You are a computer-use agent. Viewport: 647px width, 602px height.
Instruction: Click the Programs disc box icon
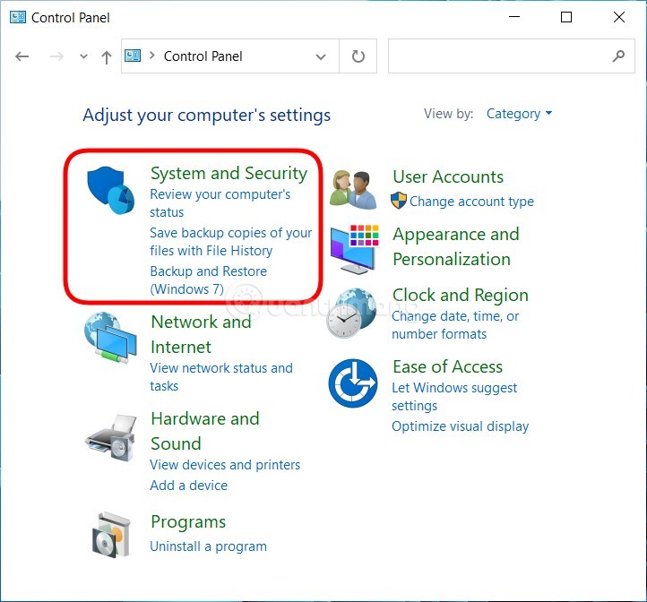(111, 535)
